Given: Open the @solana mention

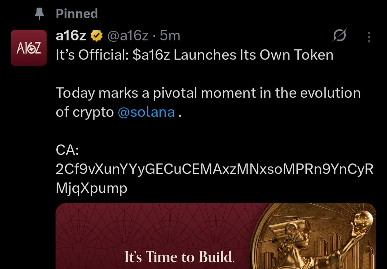Looking at the screenshot, I should (147, 112).
